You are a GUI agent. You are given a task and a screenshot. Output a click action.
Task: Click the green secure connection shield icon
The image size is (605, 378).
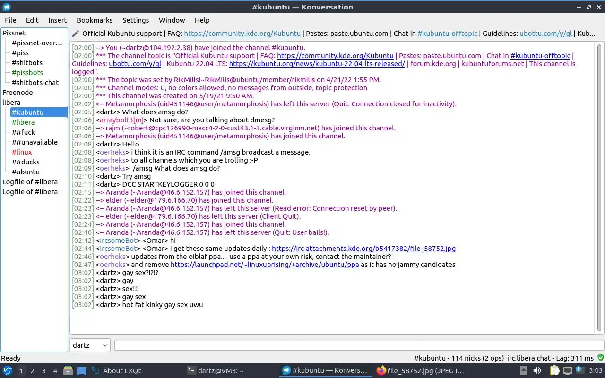tap(601, 358)
